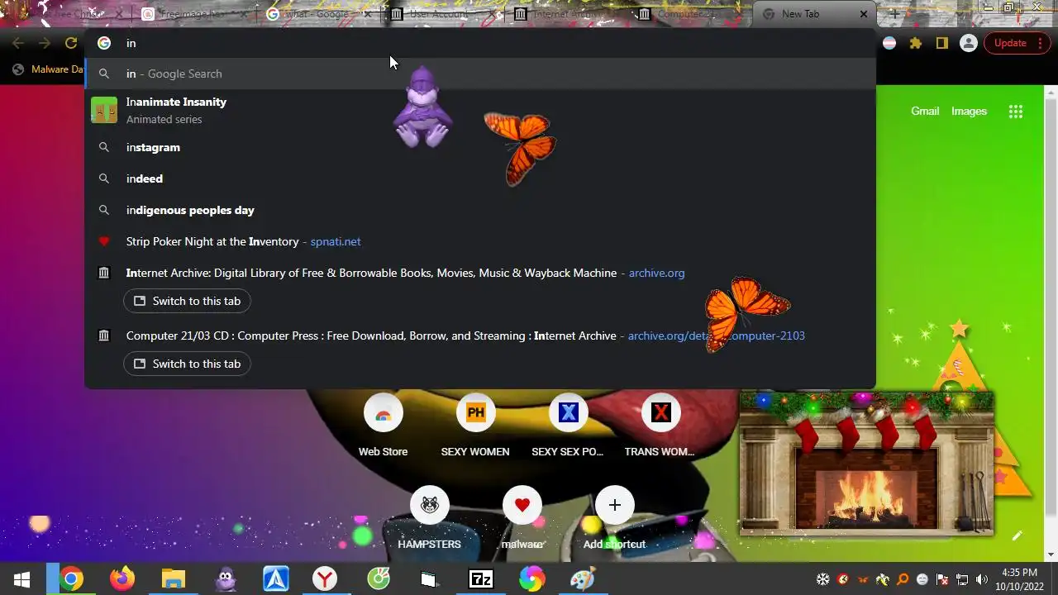Click the network tray icon
The width and height of the screenshot is (1058, 595).
962,579
